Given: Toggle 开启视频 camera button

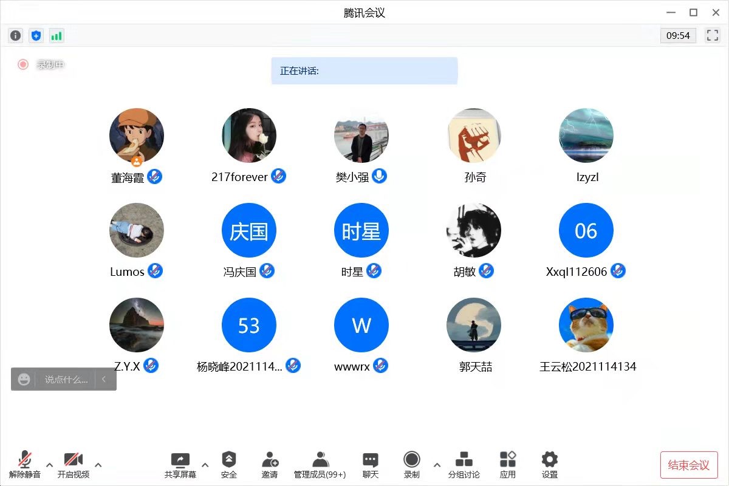Looking at the screenshot, I should [74, 465].
